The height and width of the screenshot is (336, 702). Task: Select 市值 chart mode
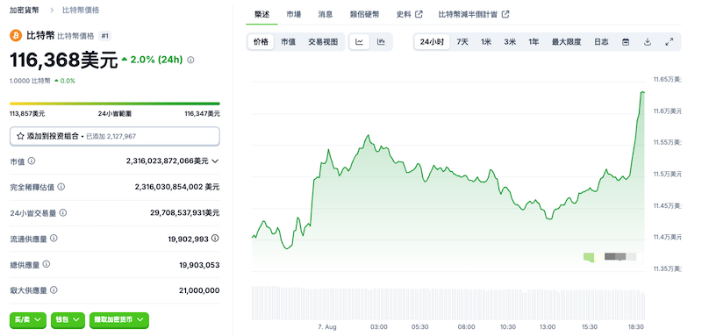click(x=289, y=42)
